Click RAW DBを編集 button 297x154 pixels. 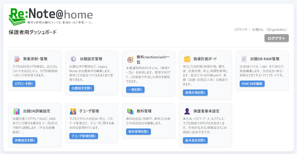(252, 84)
